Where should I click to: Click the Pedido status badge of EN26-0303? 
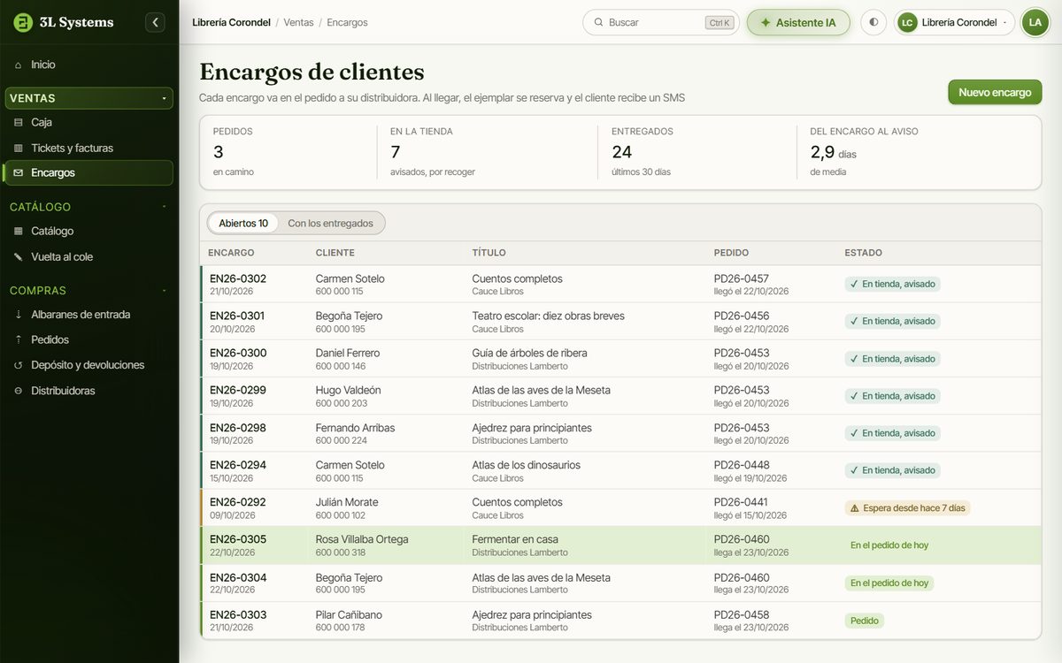pyautogui.click(x=864, y=621)
